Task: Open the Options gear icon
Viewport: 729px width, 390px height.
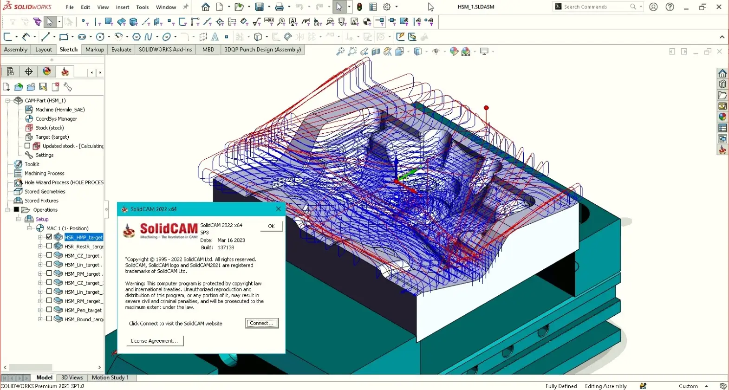Action: click(x=387, y=7)
